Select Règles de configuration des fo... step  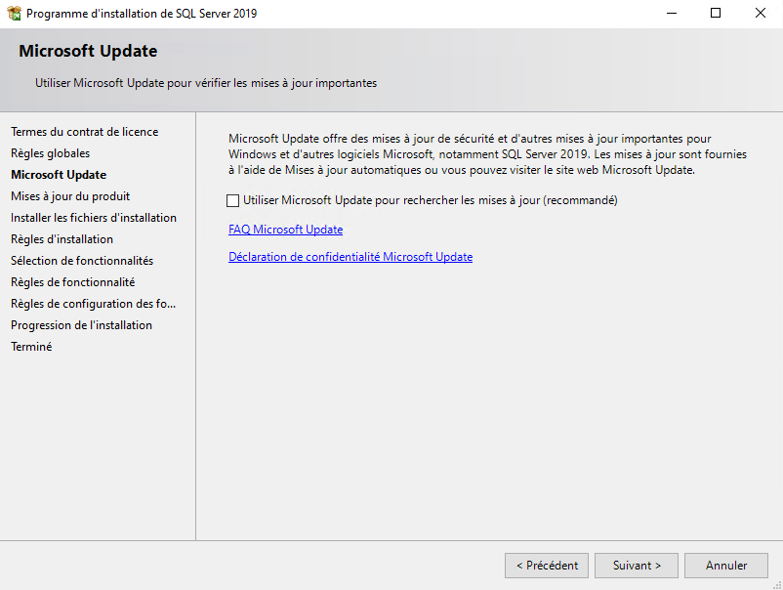coord(93,304)
